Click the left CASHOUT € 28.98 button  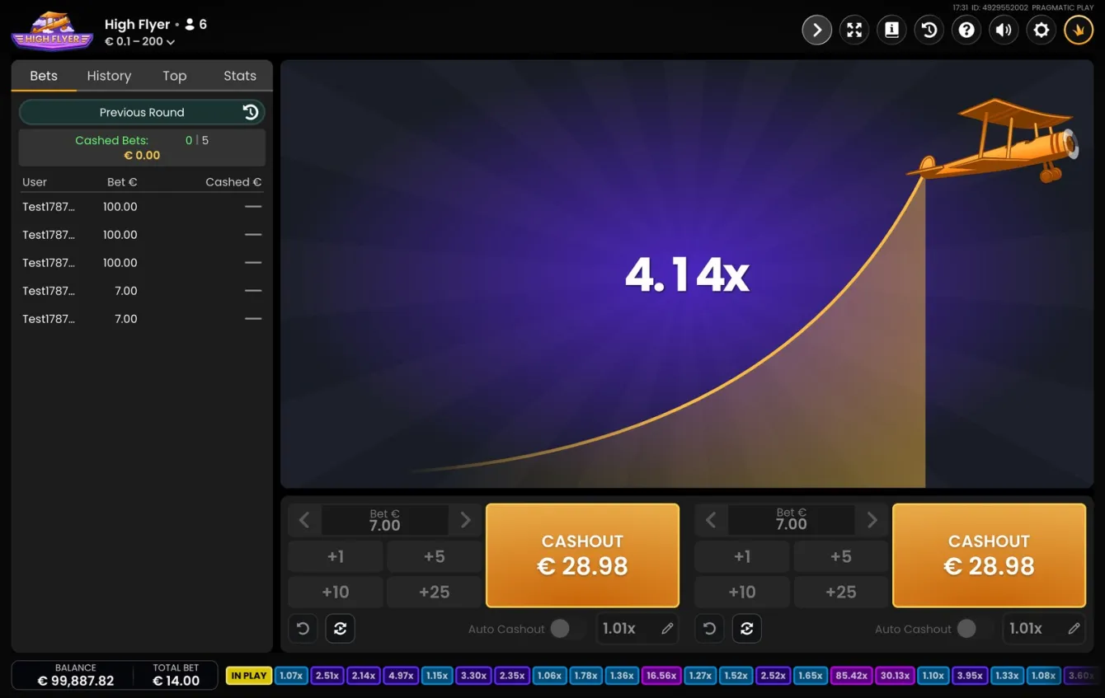(x=582, y=555)
